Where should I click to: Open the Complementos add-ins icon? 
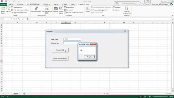[36, 9]
